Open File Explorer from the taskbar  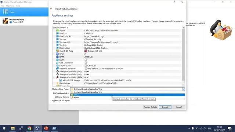(12, 128)
